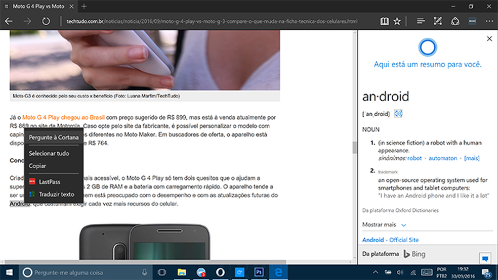Open the Moto G 4 Play chegou ao Brasil link
This screenshot has width=498, height=280.
coord(63,117)
